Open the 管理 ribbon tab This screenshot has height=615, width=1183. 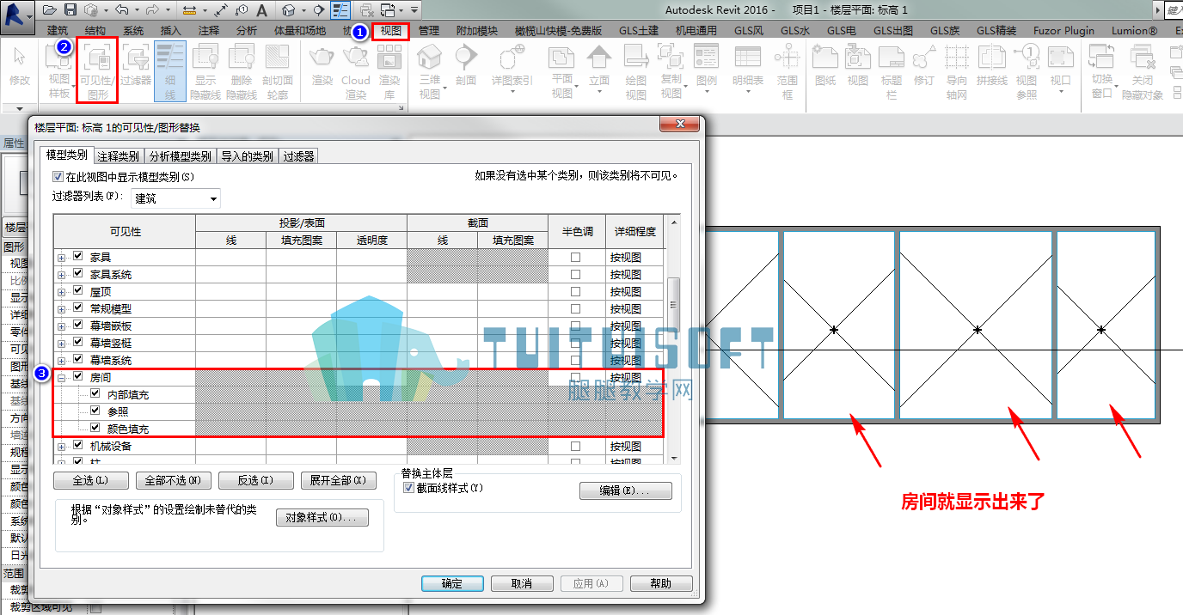click(429, 31)
